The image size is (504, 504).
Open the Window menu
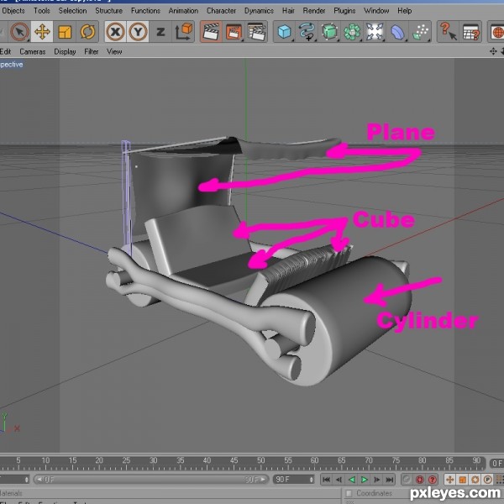click(x=376, y=11)
